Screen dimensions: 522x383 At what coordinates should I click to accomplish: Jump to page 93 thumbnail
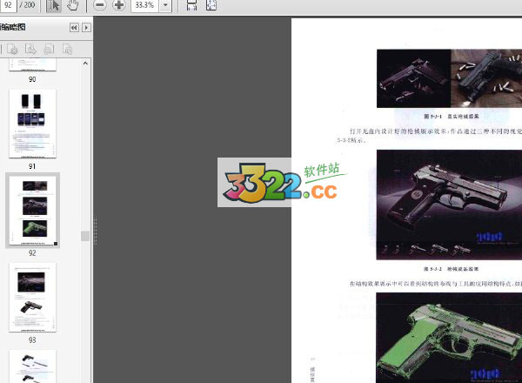33,297
